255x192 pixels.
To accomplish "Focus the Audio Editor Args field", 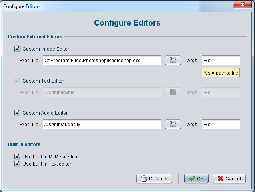I will [x=221, y=124].
